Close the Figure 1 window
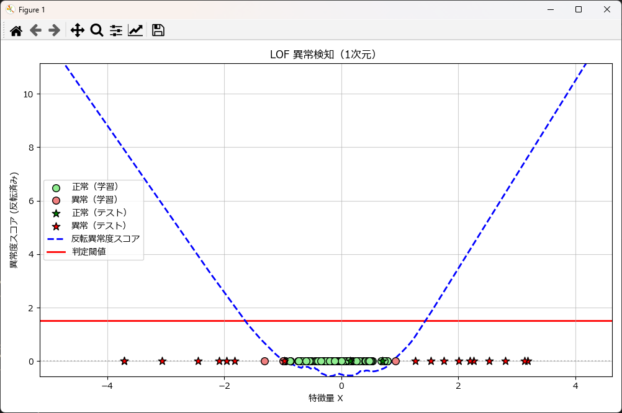The height and width of the screenshot is (413, 622). 607,10
